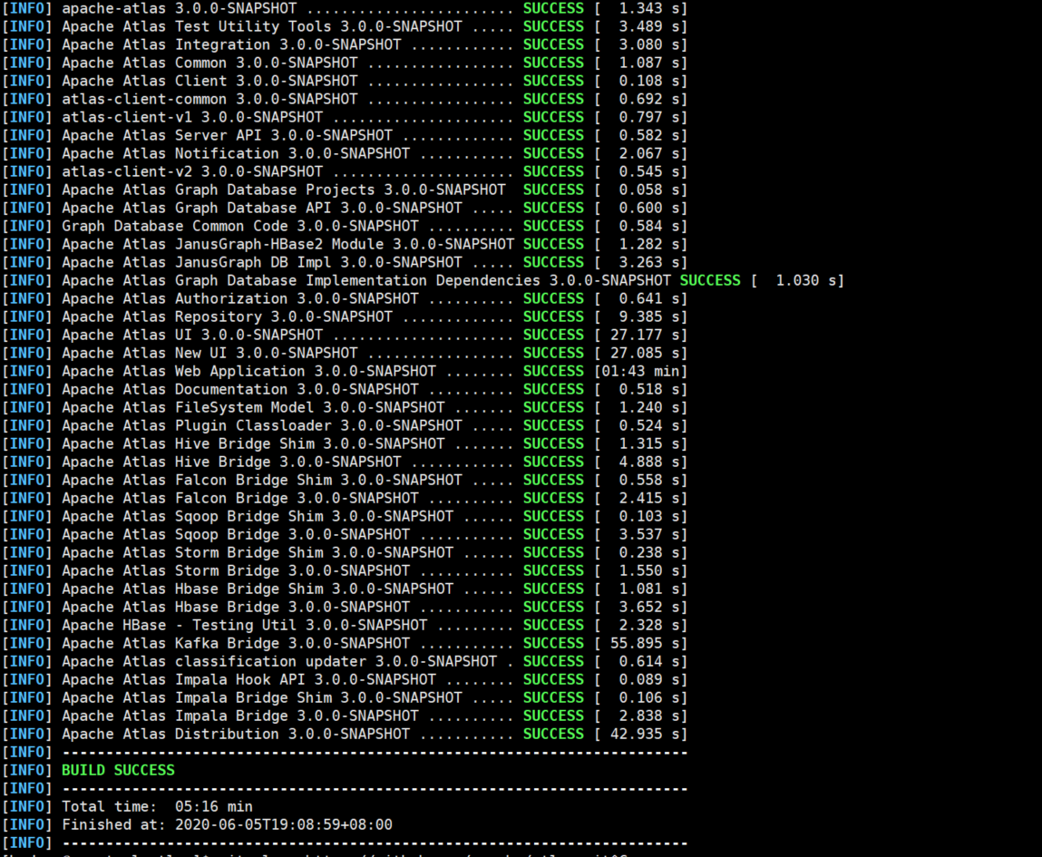This screenshot has height=857, width=1042.
Task: Click 'Apache Atlas Integration 3.0.0-SNAPSHOT' text
Action: 231,44
